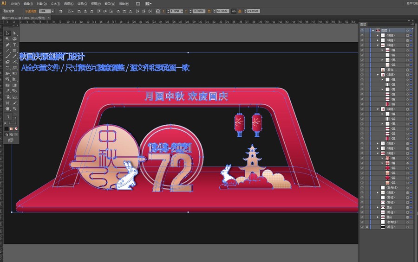The height and width of the screenshot is (262, 418).
Task: Select the Eyedropper tool
Action: 7,90
